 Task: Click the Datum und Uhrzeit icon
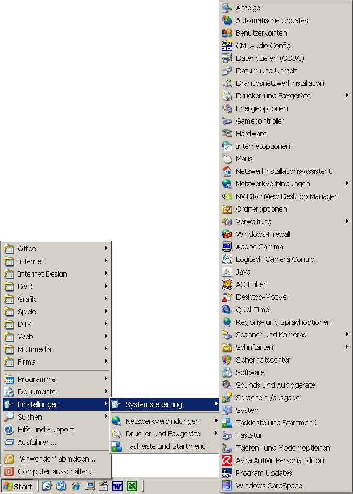(227, 71)
